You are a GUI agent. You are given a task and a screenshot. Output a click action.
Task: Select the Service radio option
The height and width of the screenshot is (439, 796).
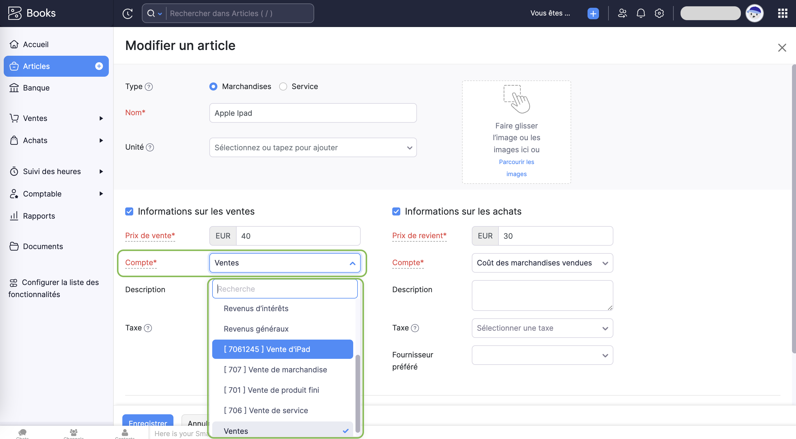(283, 86)
